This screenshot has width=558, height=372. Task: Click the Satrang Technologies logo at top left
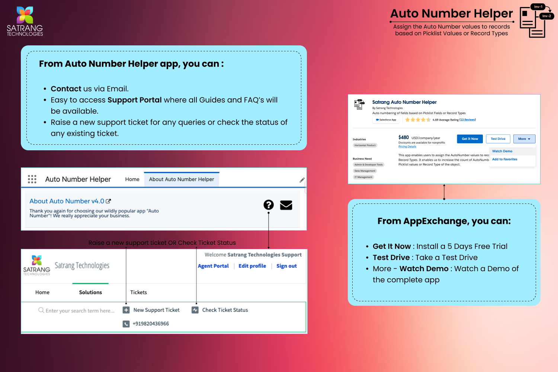pyautogui.click(x=25, y=21)
